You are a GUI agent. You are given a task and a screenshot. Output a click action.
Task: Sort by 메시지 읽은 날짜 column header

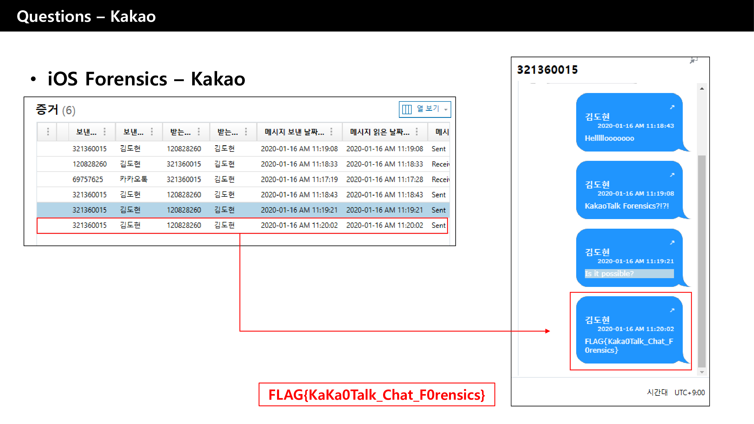pyautogui.click(x=380, y=132)
